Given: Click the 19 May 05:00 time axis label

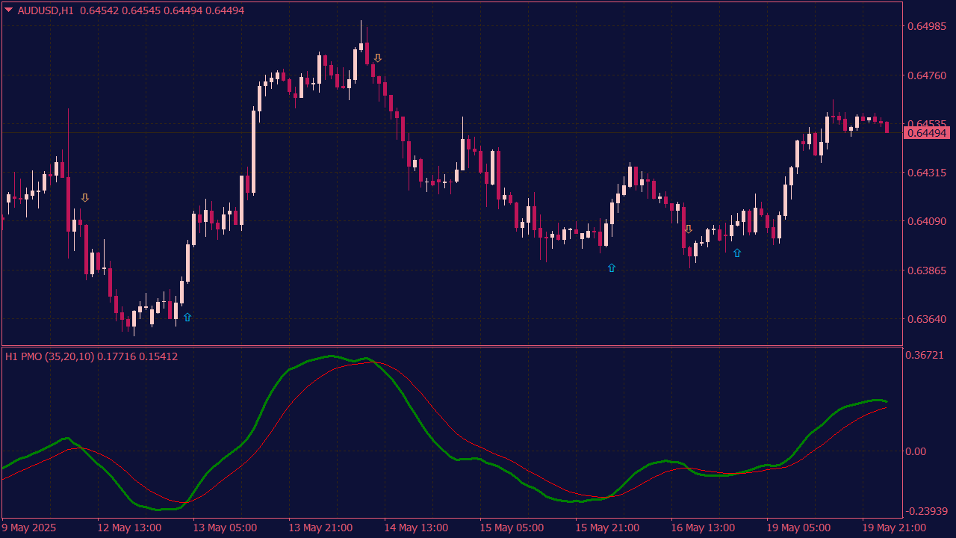Looking at the screenshot, I should point(798,528).
